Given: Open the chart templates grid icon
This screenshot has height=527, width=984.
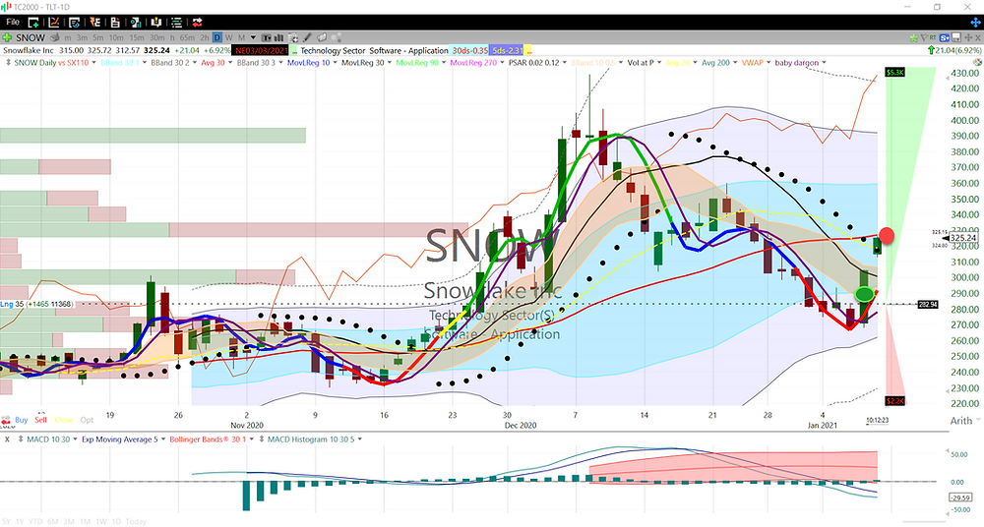Looking at the screenshot, I should click(x=293, y=37).
